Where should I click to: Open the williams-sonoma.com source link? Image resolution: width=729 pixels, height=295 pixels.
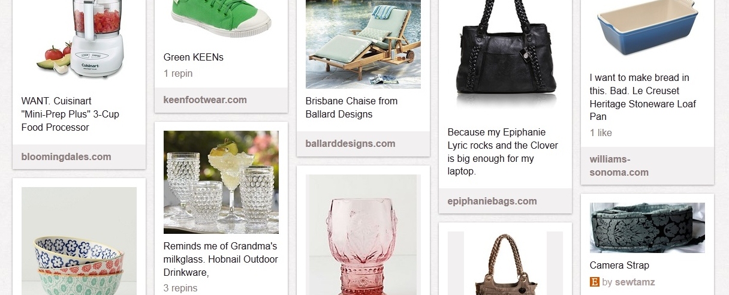[619, 165]
